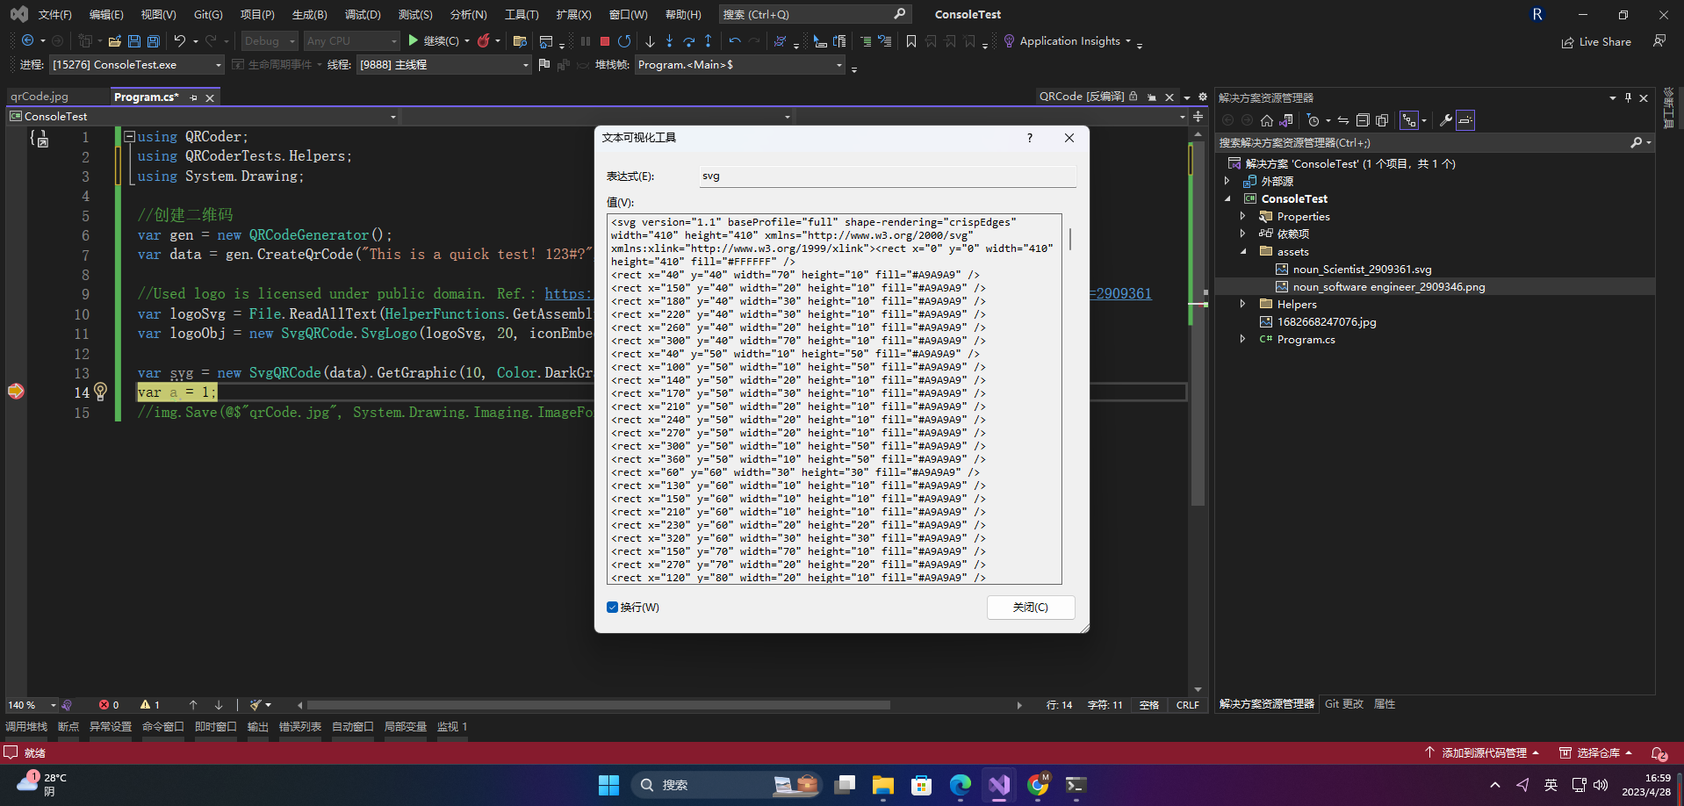The height and width of the screenshot is (806, 1684).
Task: Expand the Helpers folder in solution tree
Action: click(1242, 304)
